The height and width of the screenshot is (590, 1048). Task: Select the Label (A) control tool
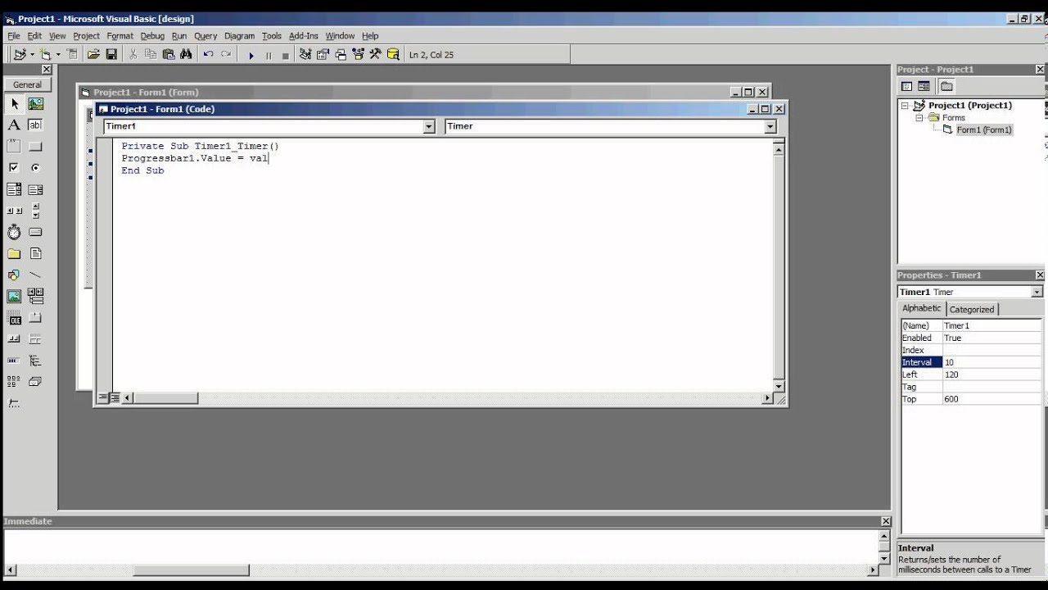point(14,125)
